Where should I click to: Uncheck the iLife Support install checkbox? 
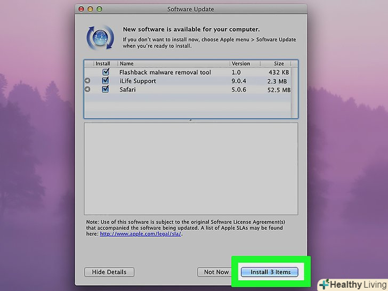pyautogui.click(x=106, y=80)
